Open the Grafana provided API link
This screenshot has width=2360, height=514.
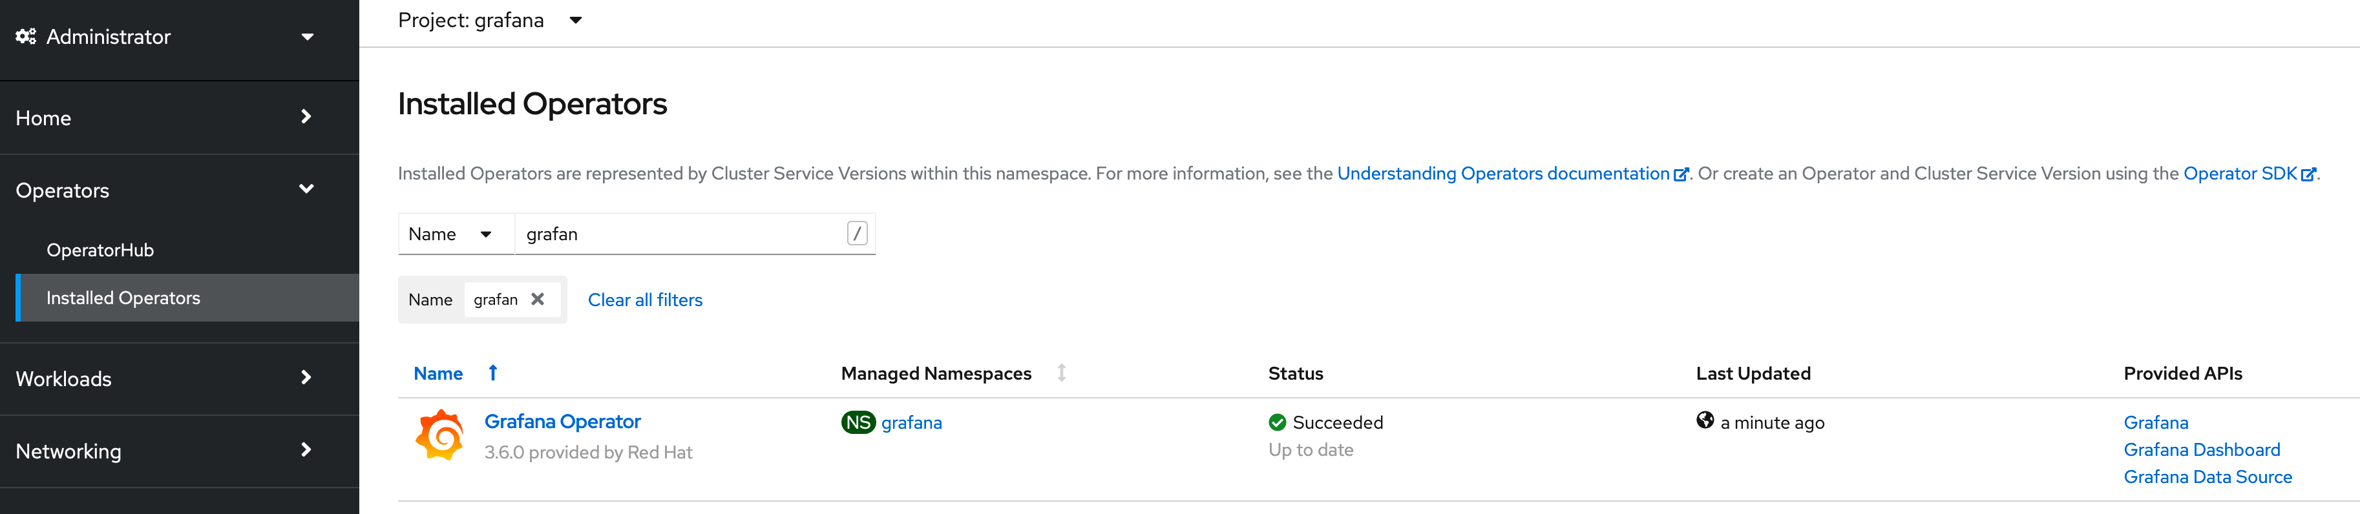(2156, 422)
